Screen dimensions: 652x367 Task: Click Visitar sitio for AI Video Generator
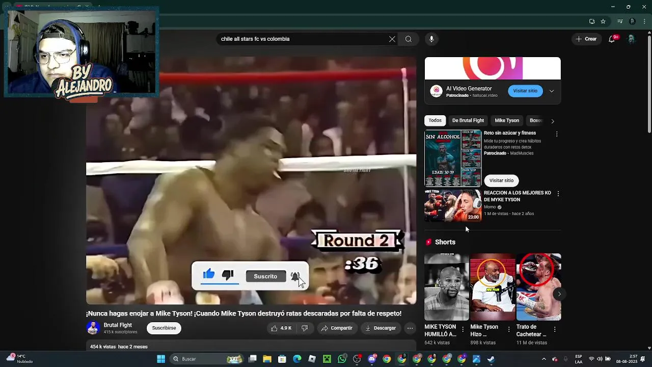525,91
